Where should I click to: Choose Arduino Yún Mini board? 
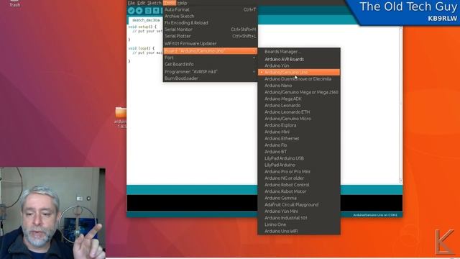[x=299, y=212]
